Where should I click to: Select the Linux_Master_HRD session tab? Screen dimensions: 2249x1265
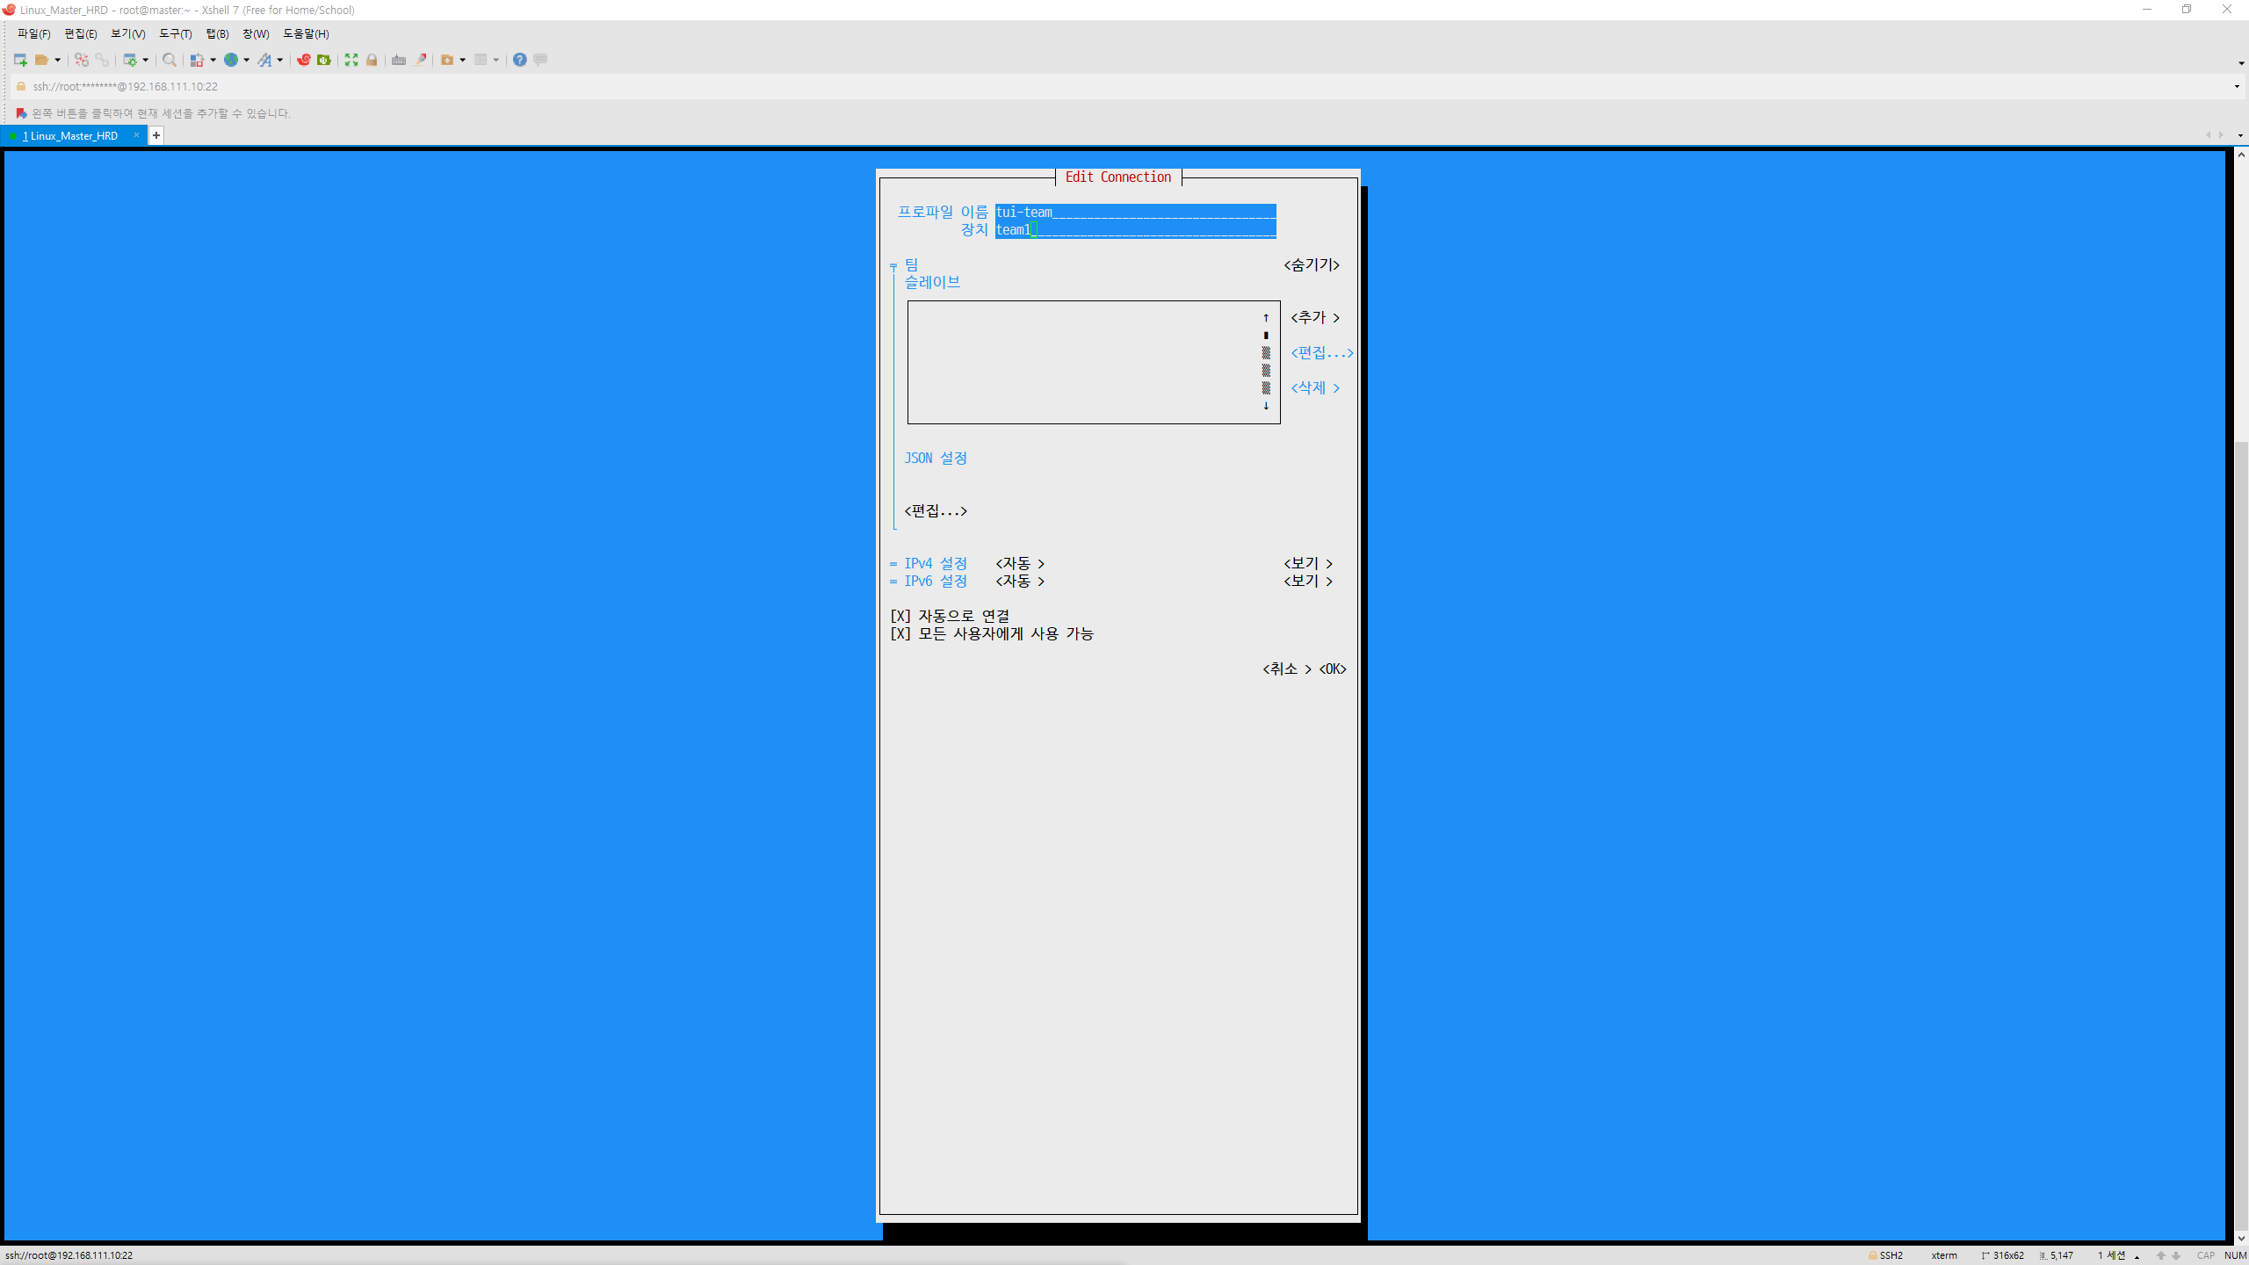coord(70,135)
